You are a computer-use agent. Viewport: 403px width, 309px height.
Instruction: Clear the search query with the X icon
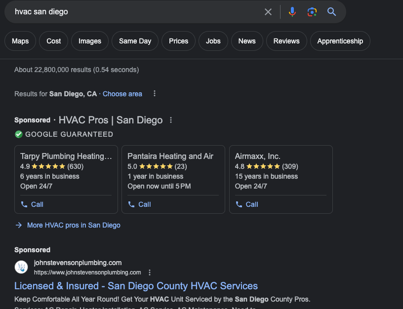[x=268, y=12]
